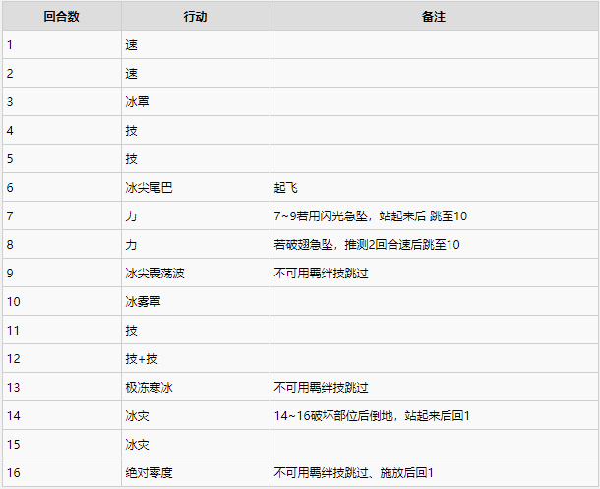Click round number 6 in 回合数 column
The width and height of the screenshot is (600, 489).
click(10, 188)
